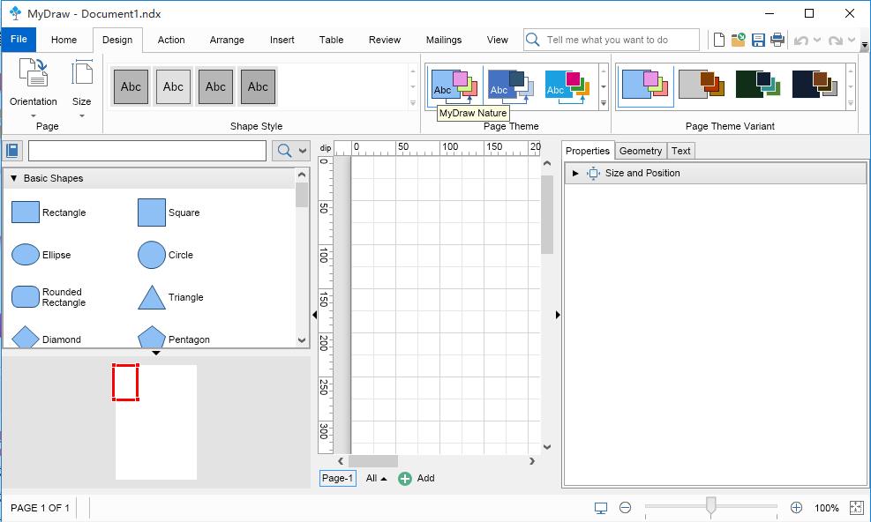Screen dimensions: 871x522
Task: Select the Triangle shape
Action: (170, 297)
